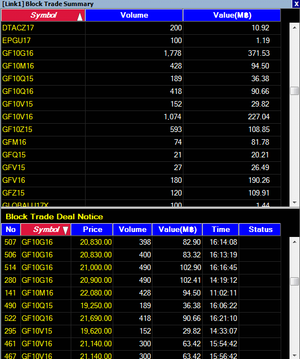Select GF10G16 row in summary table
This screenshot has height=359, width=300.
tap(141, 54)
